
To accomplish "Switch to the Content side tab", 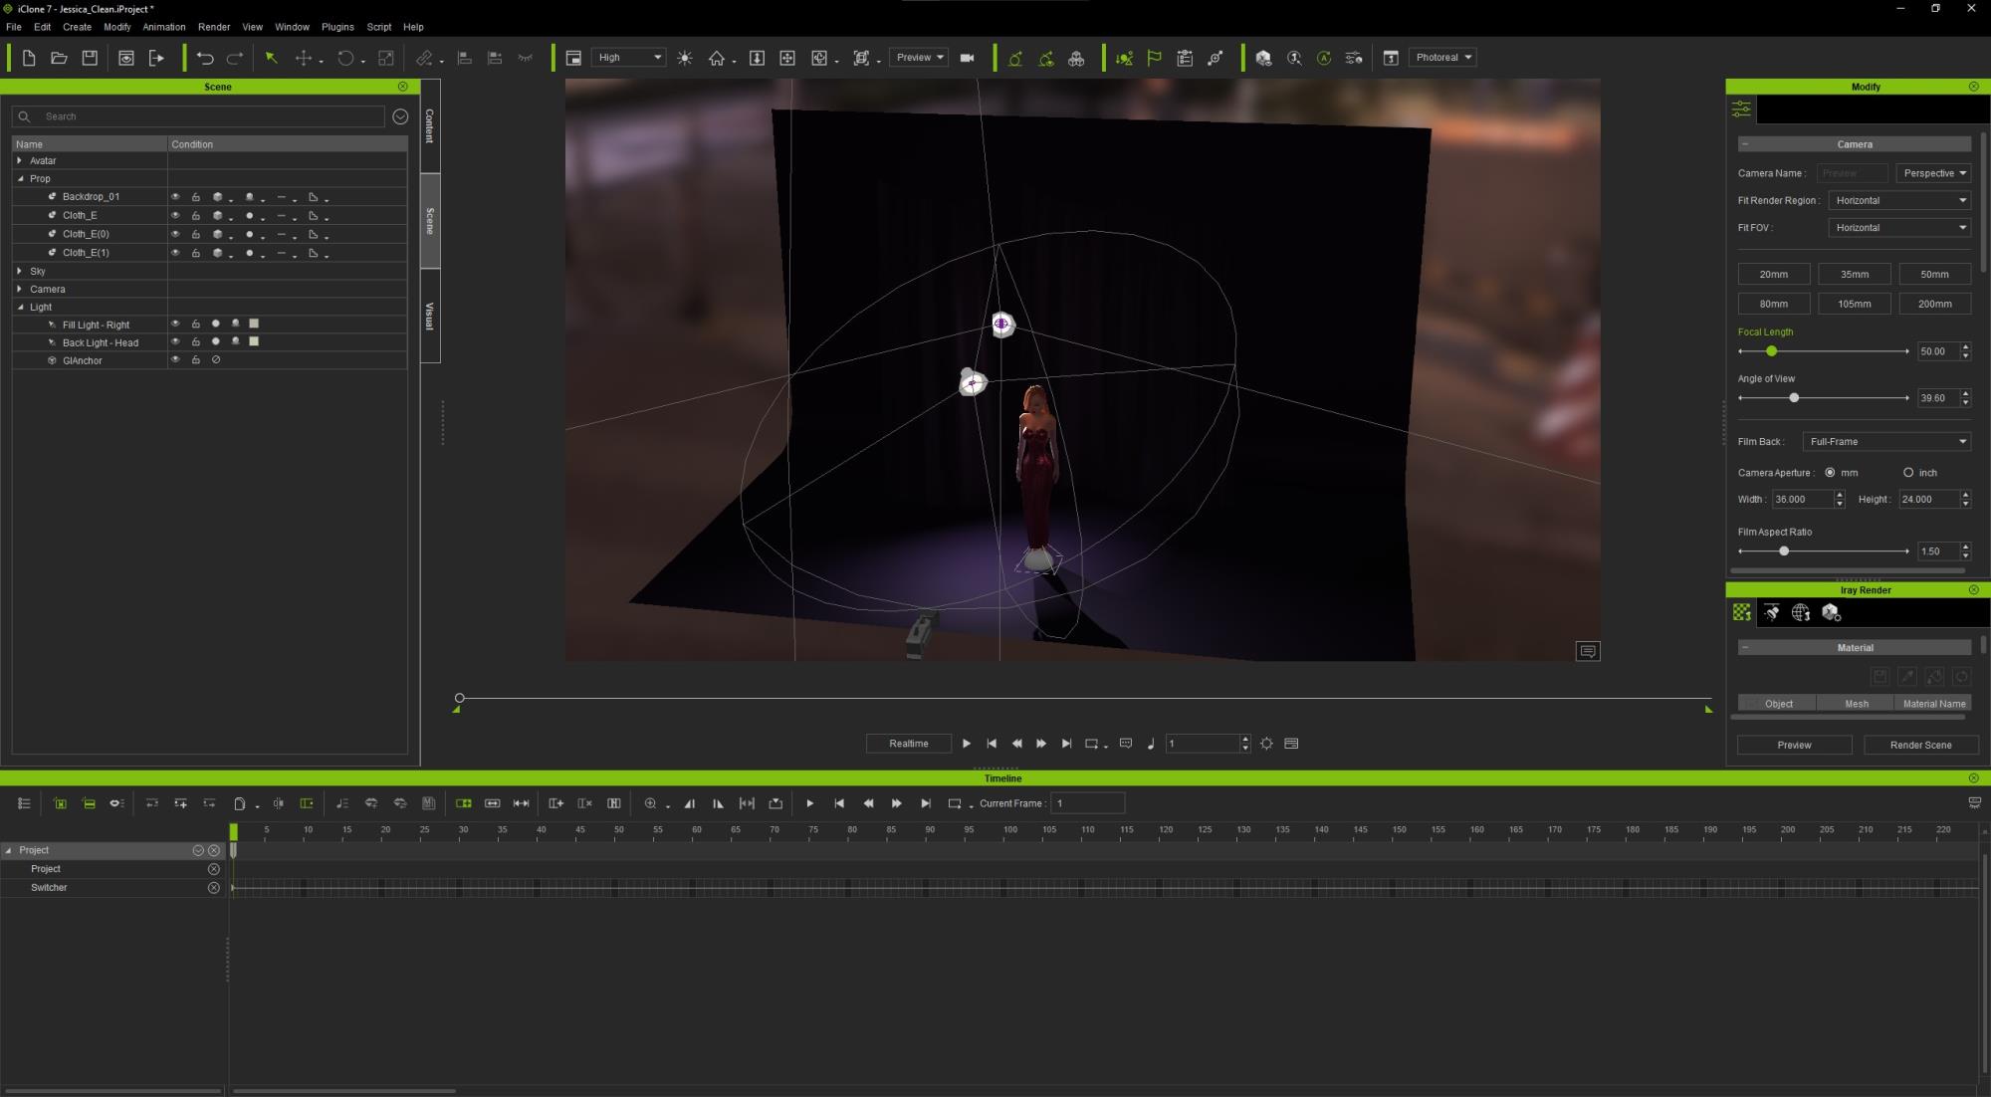I will click(x=430, y=126).
